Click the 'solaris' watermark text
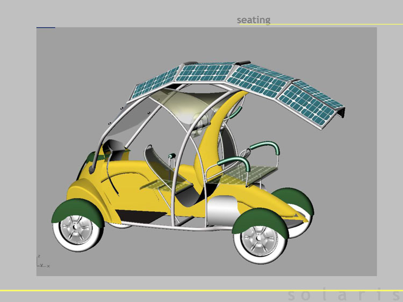The width and height of the screenshot is (403, 302). click(x=344, y=296)
